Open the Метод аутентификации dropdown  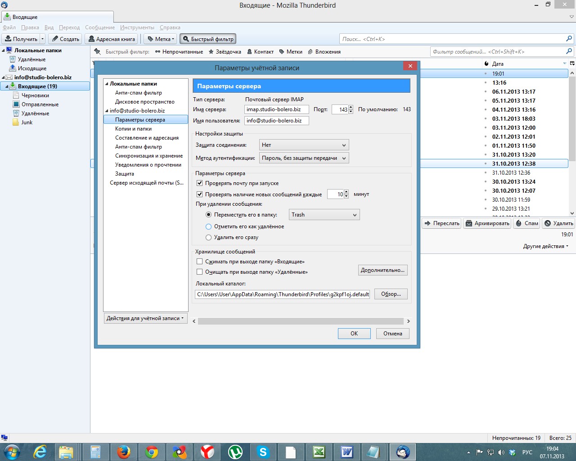(304, 158)
